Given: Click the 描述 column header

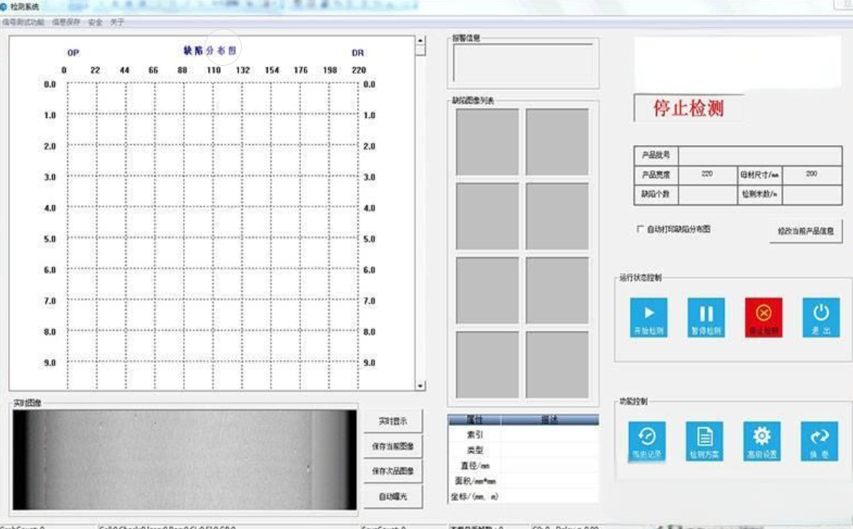Looking at the screenshot, I should coord(550,420).
